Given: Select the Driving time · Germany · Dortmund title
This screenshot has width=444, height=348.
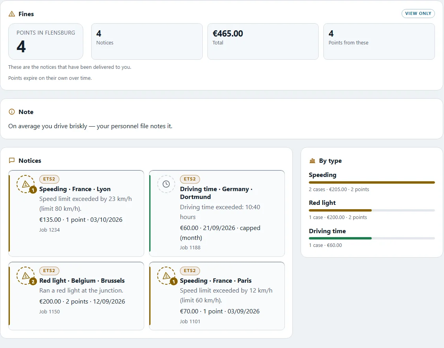Looking at the screenshot, I should pos(216,193).
